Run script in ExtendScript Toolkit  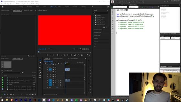pyautogui.click(x=143, y=7)
